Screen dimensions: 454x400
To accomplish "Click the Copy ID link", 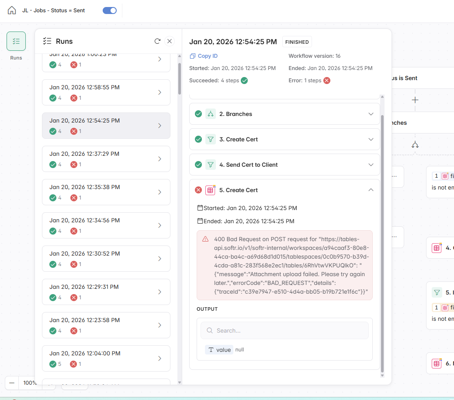I will tap(204, 56).
